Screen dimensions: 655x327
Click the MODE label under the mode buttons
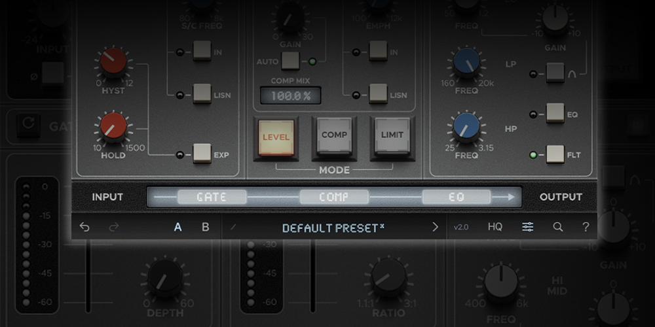[334, 170]
